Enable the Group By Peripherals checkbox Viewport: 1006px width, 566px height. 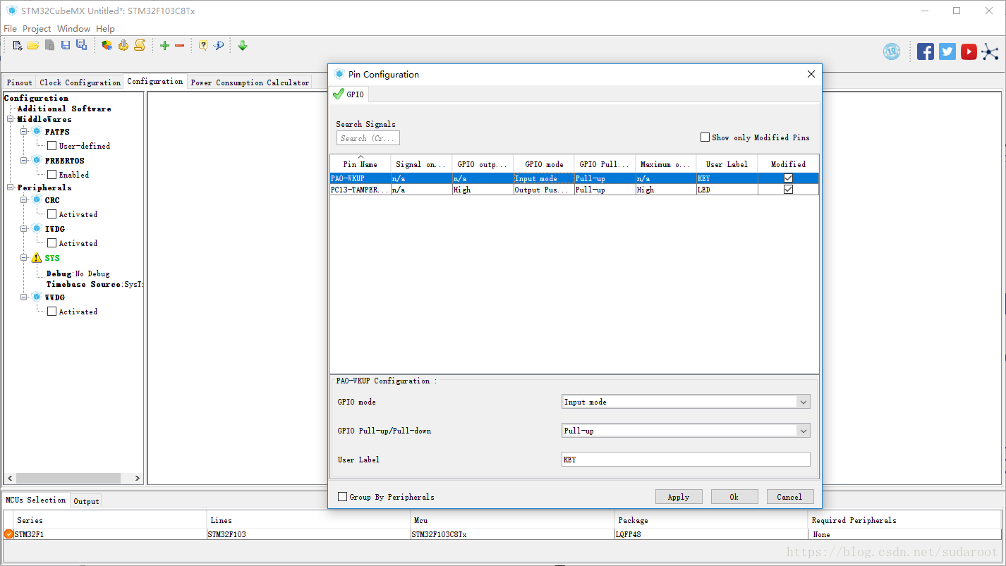[343, 497]
